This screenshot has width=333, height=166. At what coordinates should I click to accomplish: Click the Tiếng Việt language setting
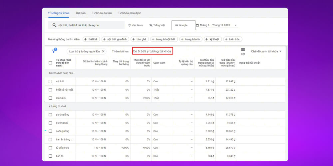pos(157,25)
